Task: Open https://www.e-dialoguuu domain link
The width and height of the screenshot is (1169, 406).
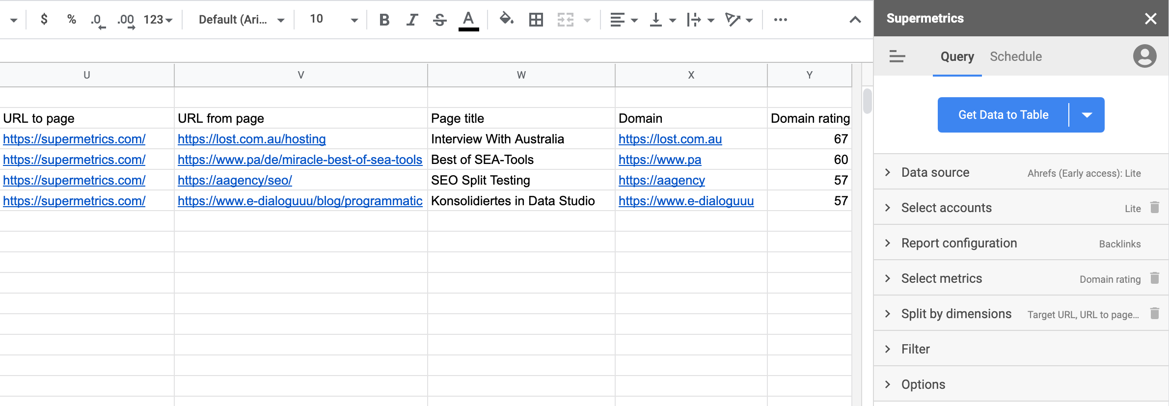Action: coord(686,201)
